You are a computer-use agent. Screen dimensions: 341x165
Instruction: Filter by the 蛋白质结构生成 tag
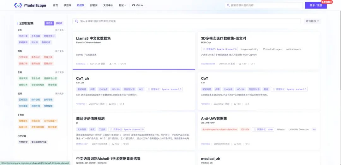click(x=39, y=142)
